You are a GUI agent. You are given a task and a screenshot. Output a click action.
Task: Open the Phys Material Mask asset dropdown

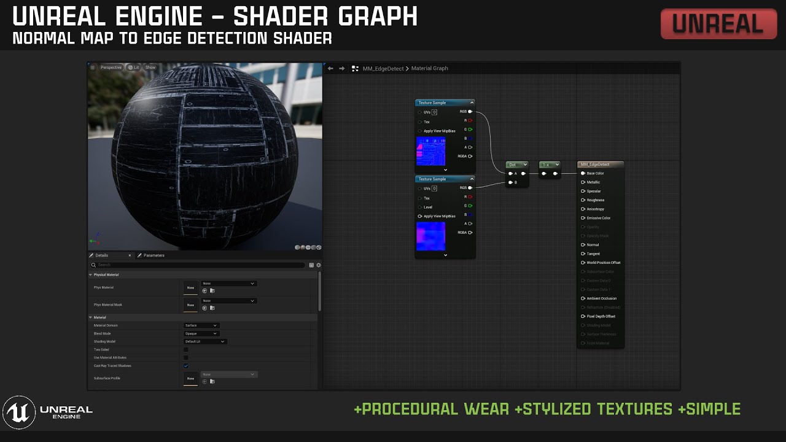[228, 301]
